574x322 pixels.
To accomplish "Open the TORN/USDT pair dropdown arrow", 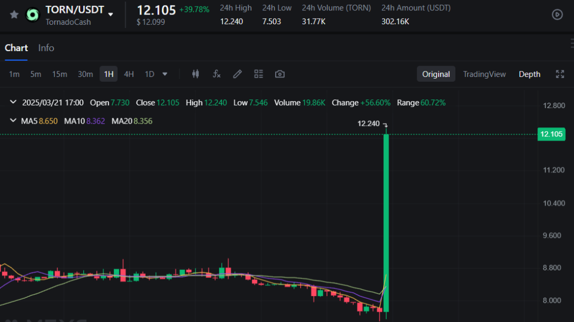I will [x=111, y=14].
